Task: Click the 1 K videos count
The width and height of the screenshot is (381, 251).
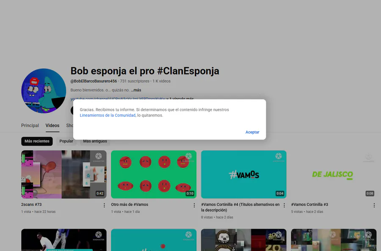Action: (x=161, y=81)
